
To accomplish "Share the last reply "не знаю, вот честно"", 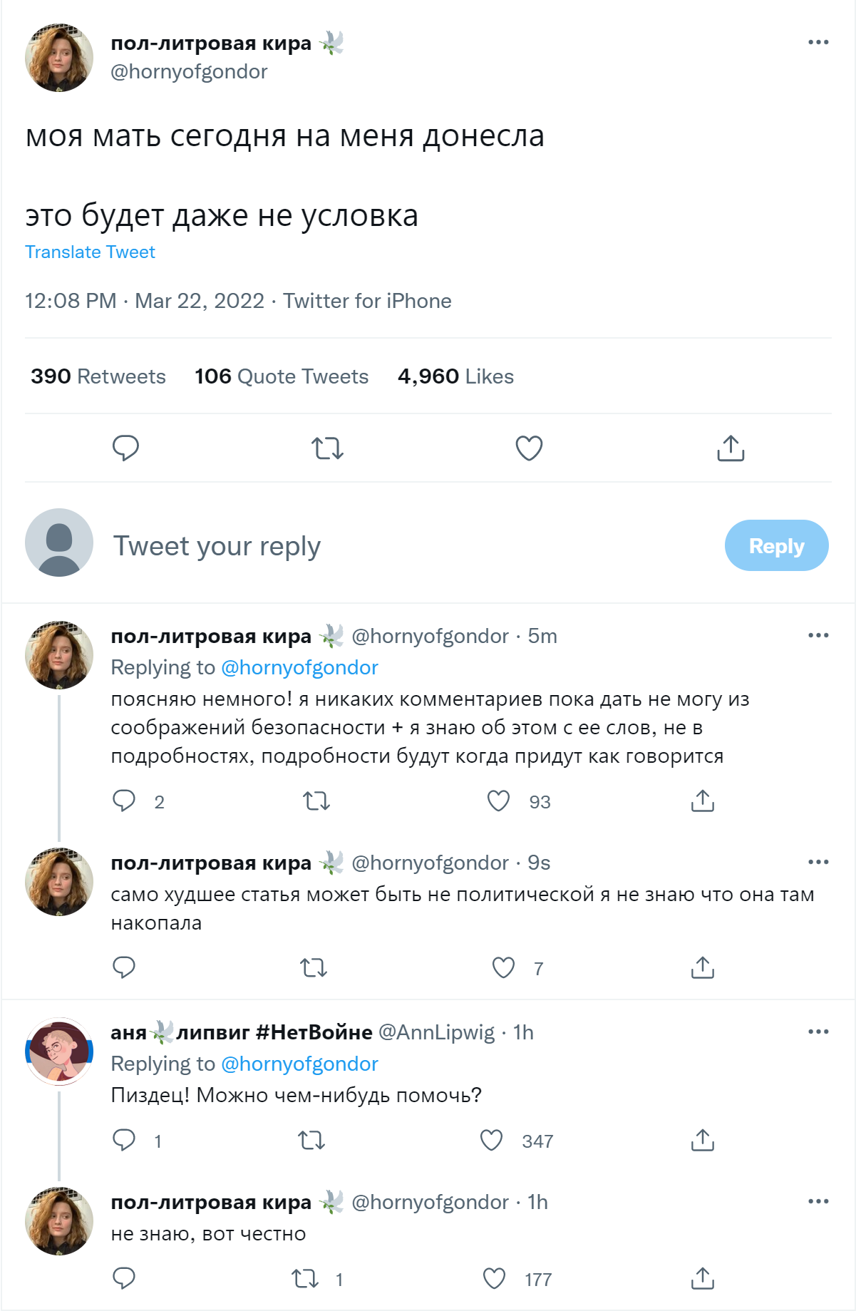I will (702, 1279).
